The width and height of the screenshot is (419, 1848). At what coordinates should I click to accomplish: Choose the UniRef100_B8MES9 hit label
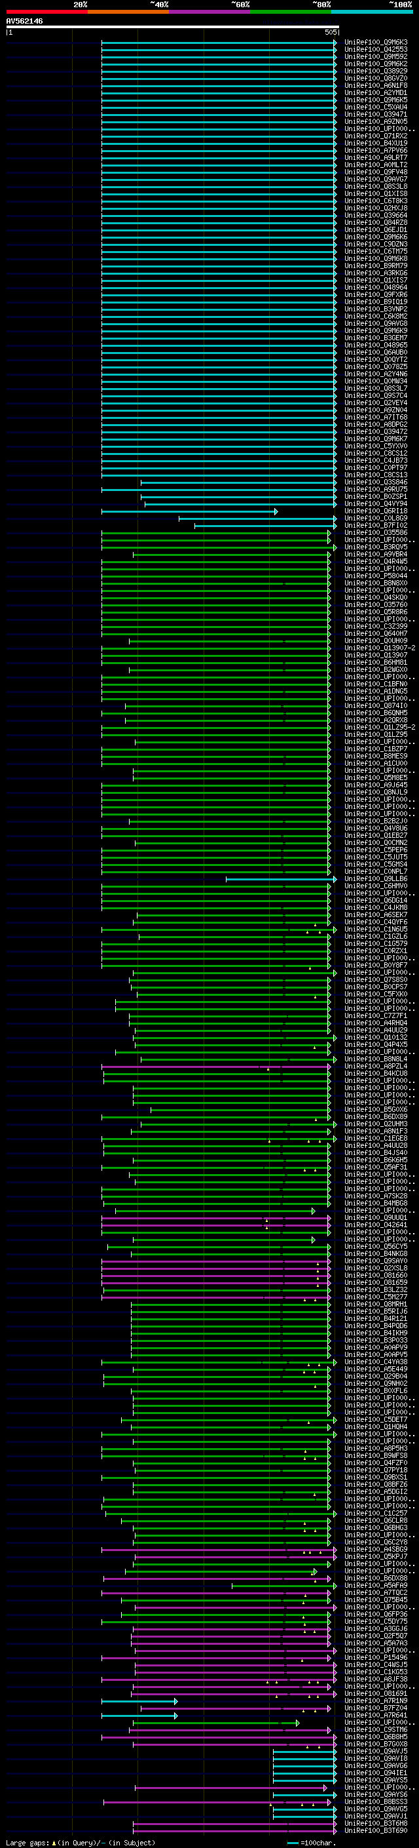375,756
